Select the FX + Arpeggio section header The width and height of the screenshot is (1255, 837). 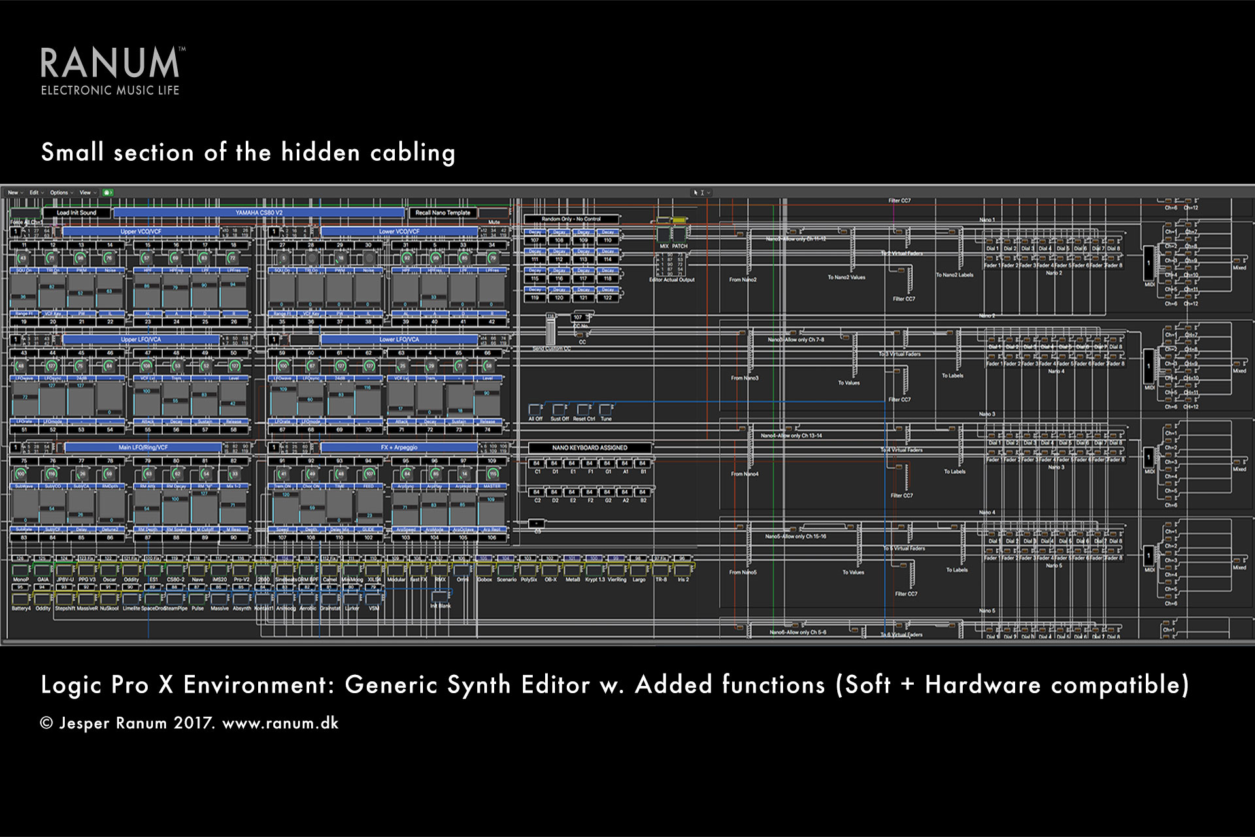tap(399, 448)
